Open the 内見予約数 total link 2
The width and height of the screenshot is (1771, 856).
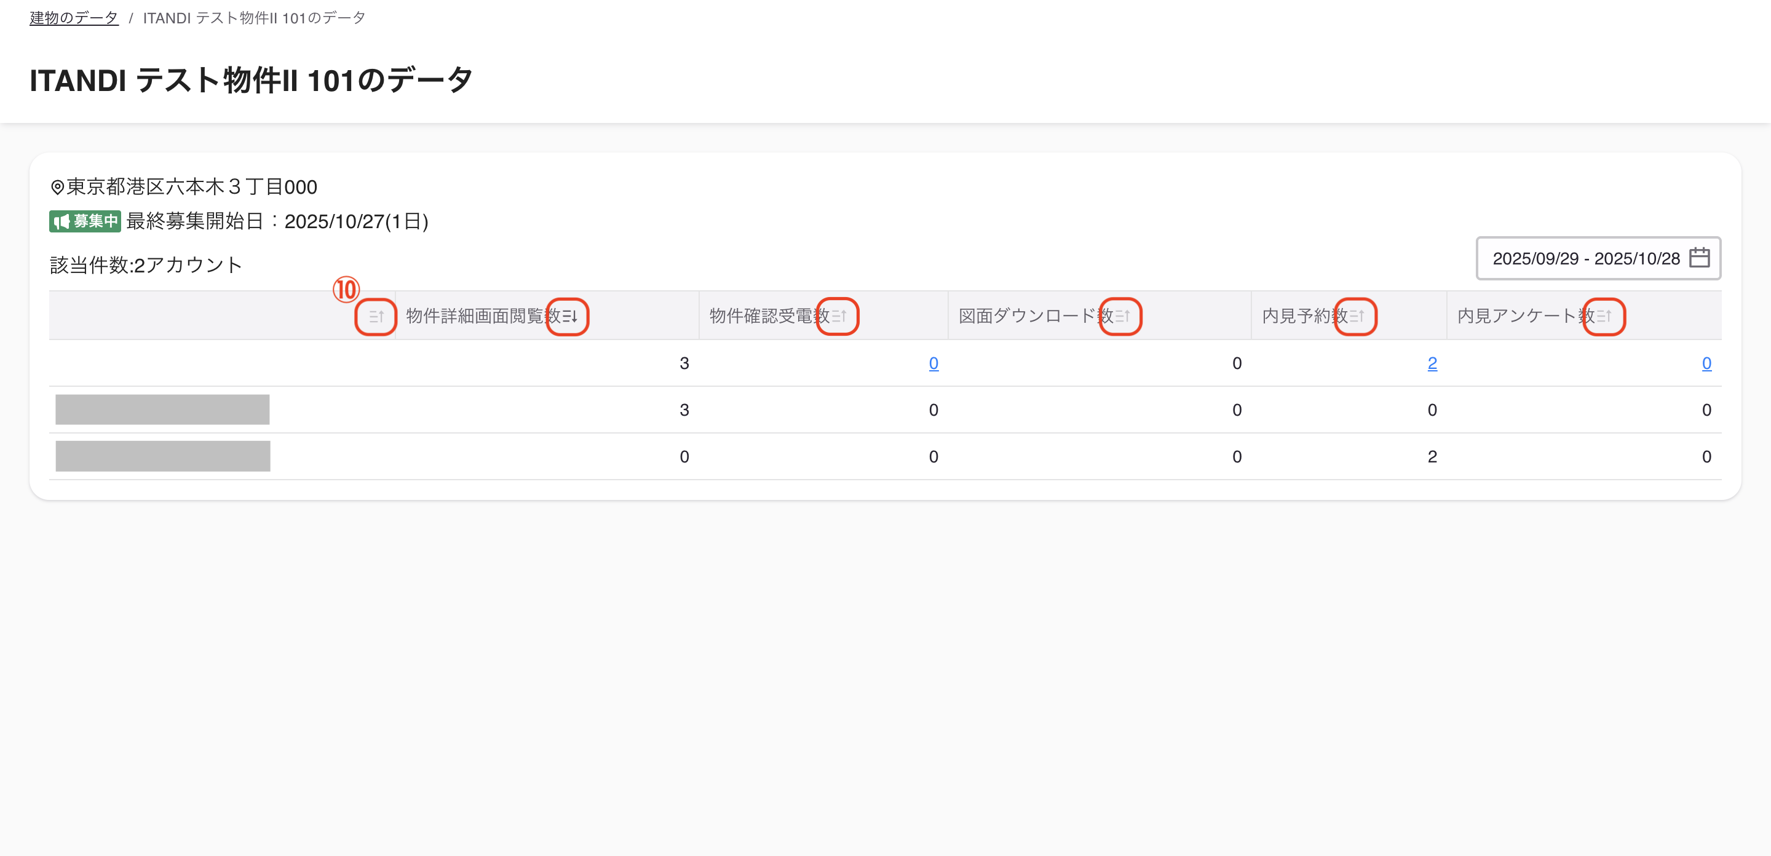coord(1432,363)
